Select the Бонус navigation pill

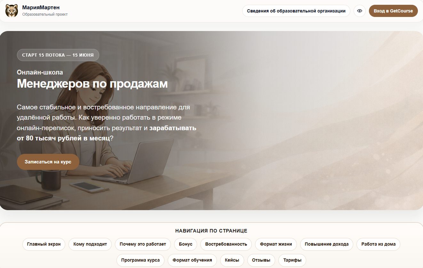186,244
